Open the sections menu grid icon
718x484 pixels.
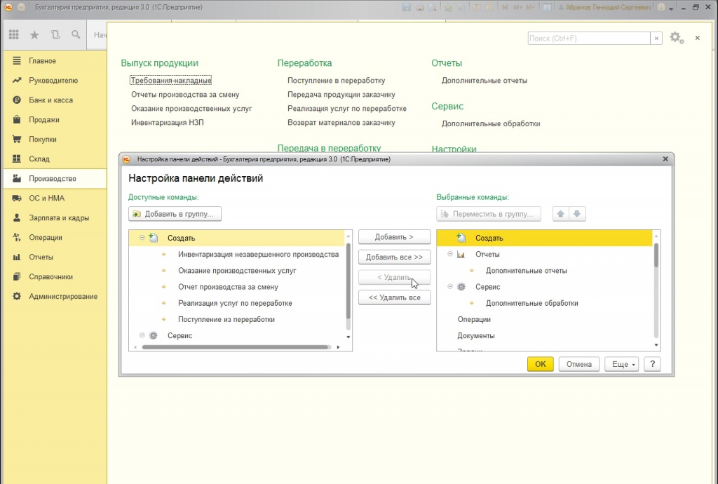pos(14,34)
